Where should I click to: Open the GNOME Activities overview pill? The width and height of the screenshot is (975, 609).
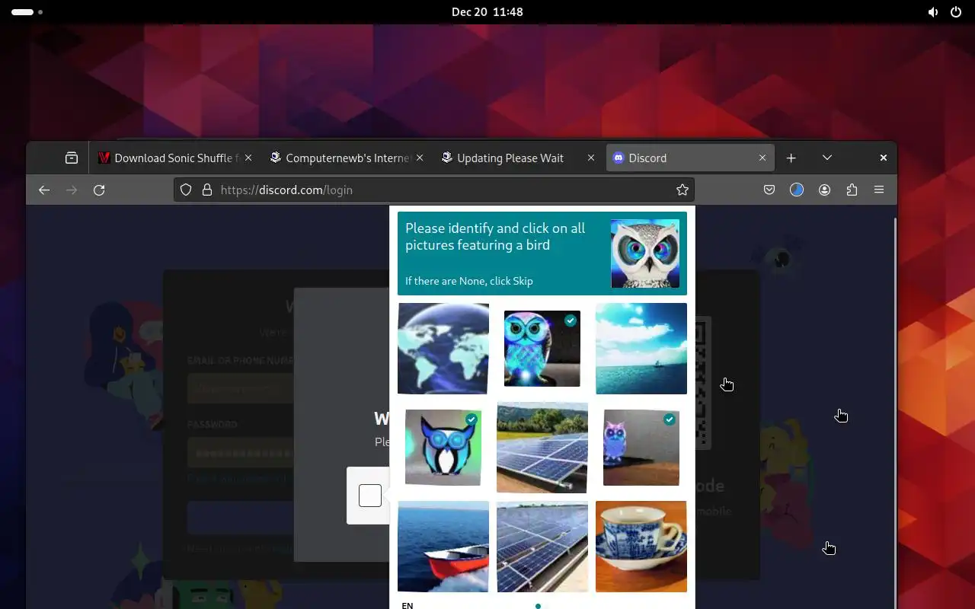(x=27, y=12)
